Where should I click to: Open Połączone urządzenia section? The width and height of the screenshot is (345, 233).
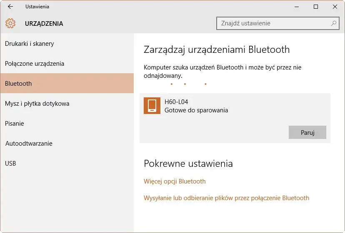tap(67, 64)
